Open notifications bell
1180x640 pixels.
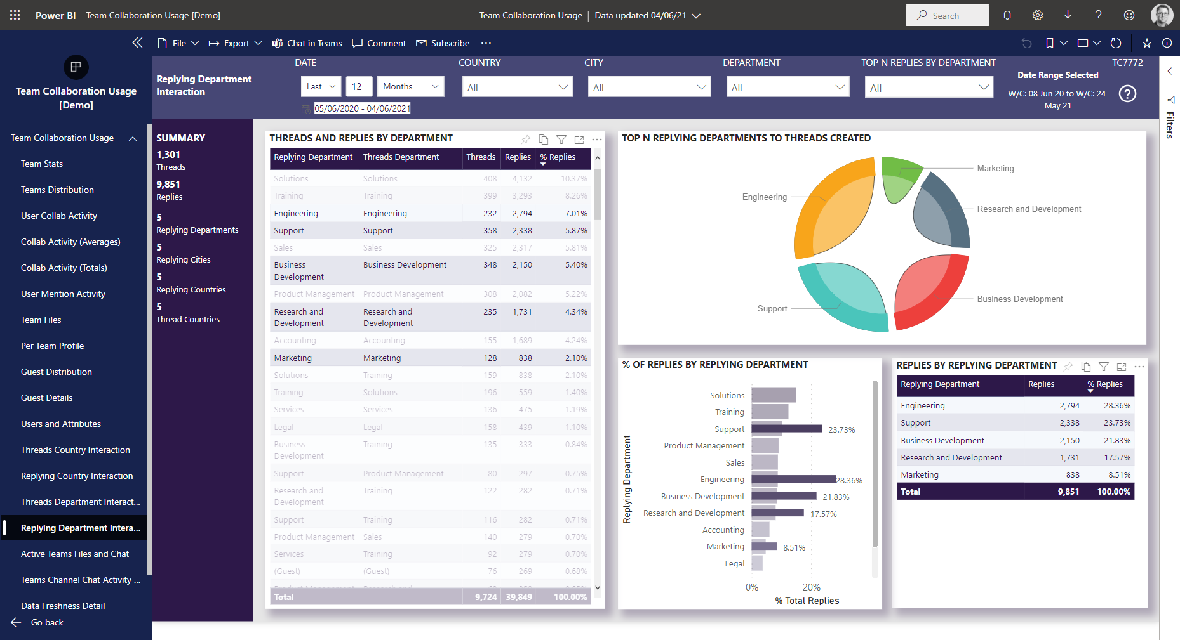click(1007, 15)
